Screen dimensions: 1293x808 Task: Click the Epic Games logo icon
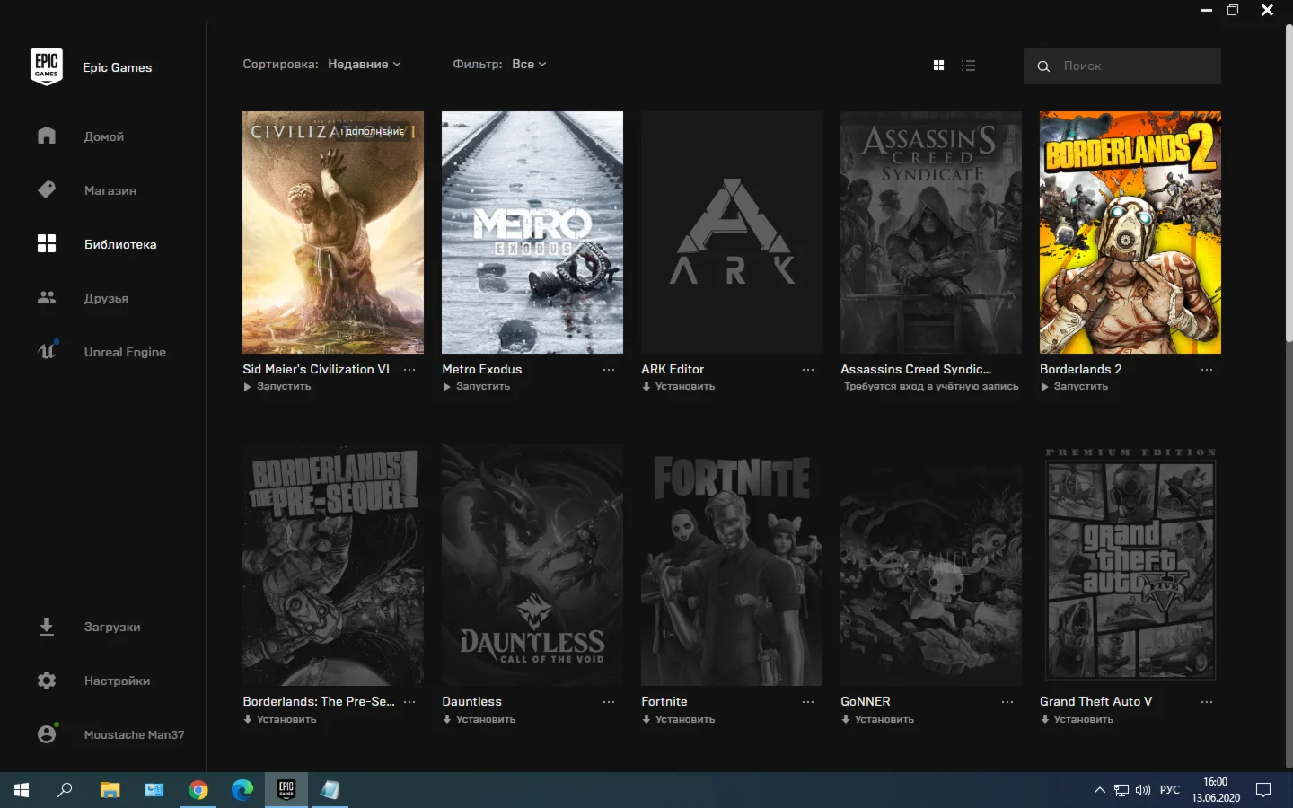[47, 67]
